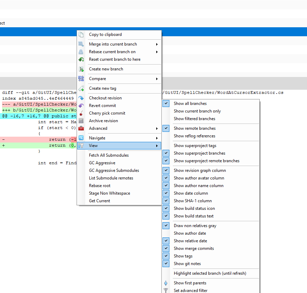Viewport: 307px width, 293px height.
Task: Expand Rebase current branch on submenu arrow
Action: point(157,52)
